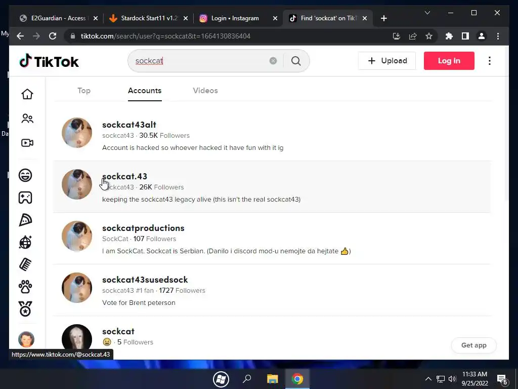Select the animals paw print icon

tap(25, 287)
